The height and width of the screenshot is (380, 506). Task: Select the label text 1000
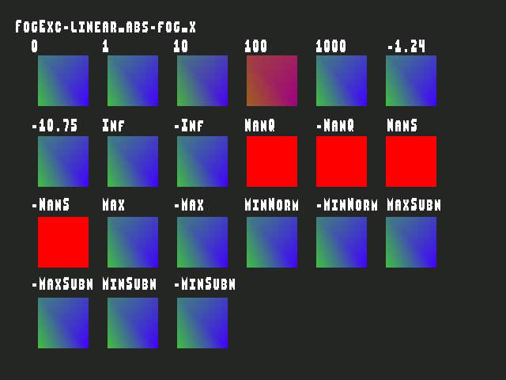point(331,46)
